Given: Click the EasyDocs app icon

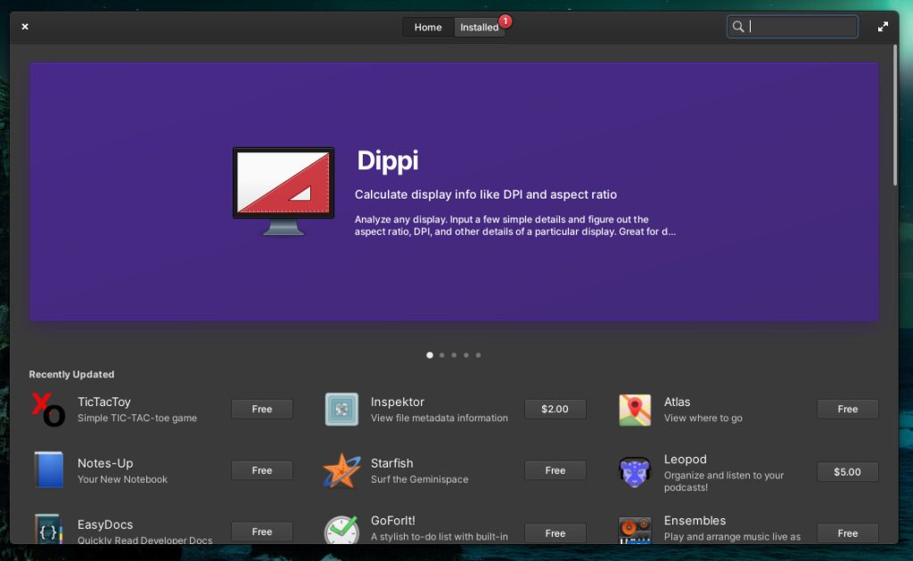Looking at the screenshot, I should click(48, 529).
